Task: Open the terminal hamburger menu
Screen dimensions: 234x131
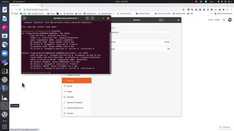Action: (x=93, y=18)
